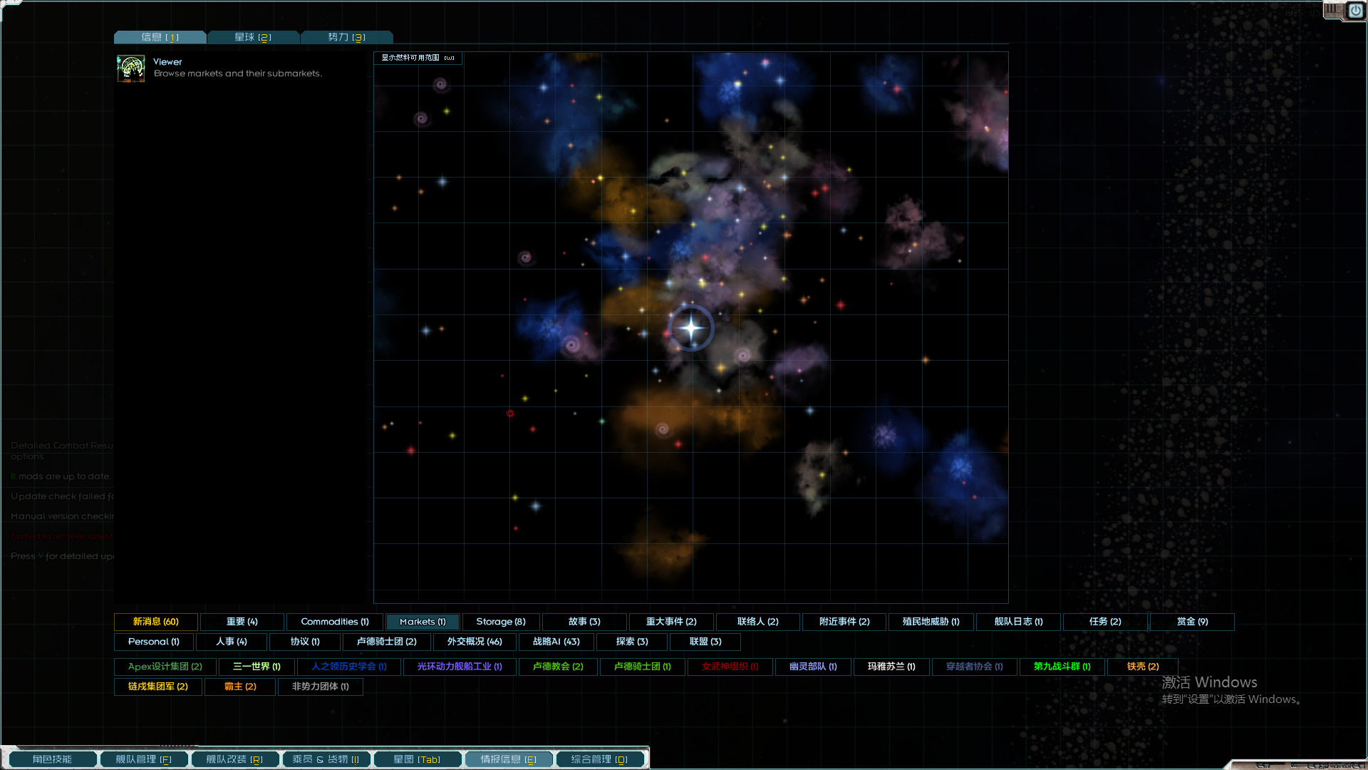Screen dimensions: 1368x770
Task: Toggle the Markets (1) filter tag
Action: [423, 622]
